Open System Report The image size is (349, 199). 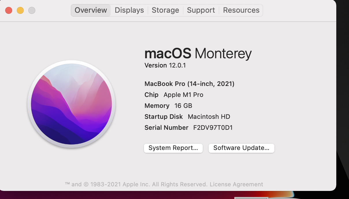(173, 148)
